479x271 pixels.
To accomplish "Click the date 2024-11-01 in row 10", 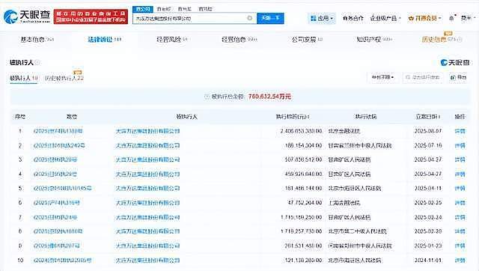I will coord(428,261).
